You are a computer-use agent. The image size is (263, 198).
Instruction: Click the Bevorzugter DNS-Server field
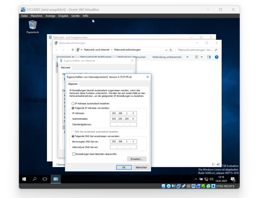(x=123, y=142)
